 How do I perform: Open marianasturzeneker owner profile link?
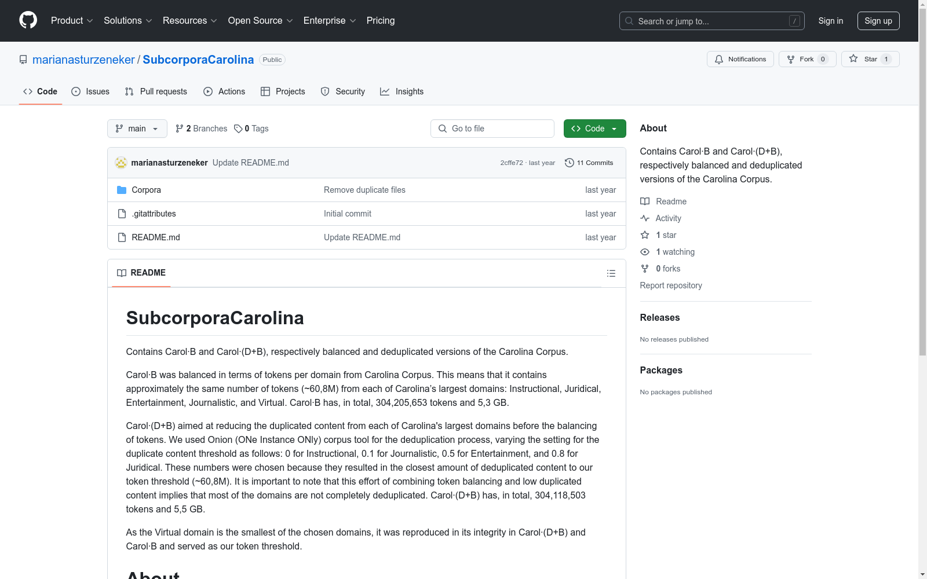pos(83,60)
